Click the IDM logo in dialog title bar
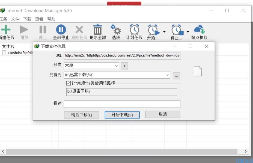 pyautogui.click(x=37, y=46)
